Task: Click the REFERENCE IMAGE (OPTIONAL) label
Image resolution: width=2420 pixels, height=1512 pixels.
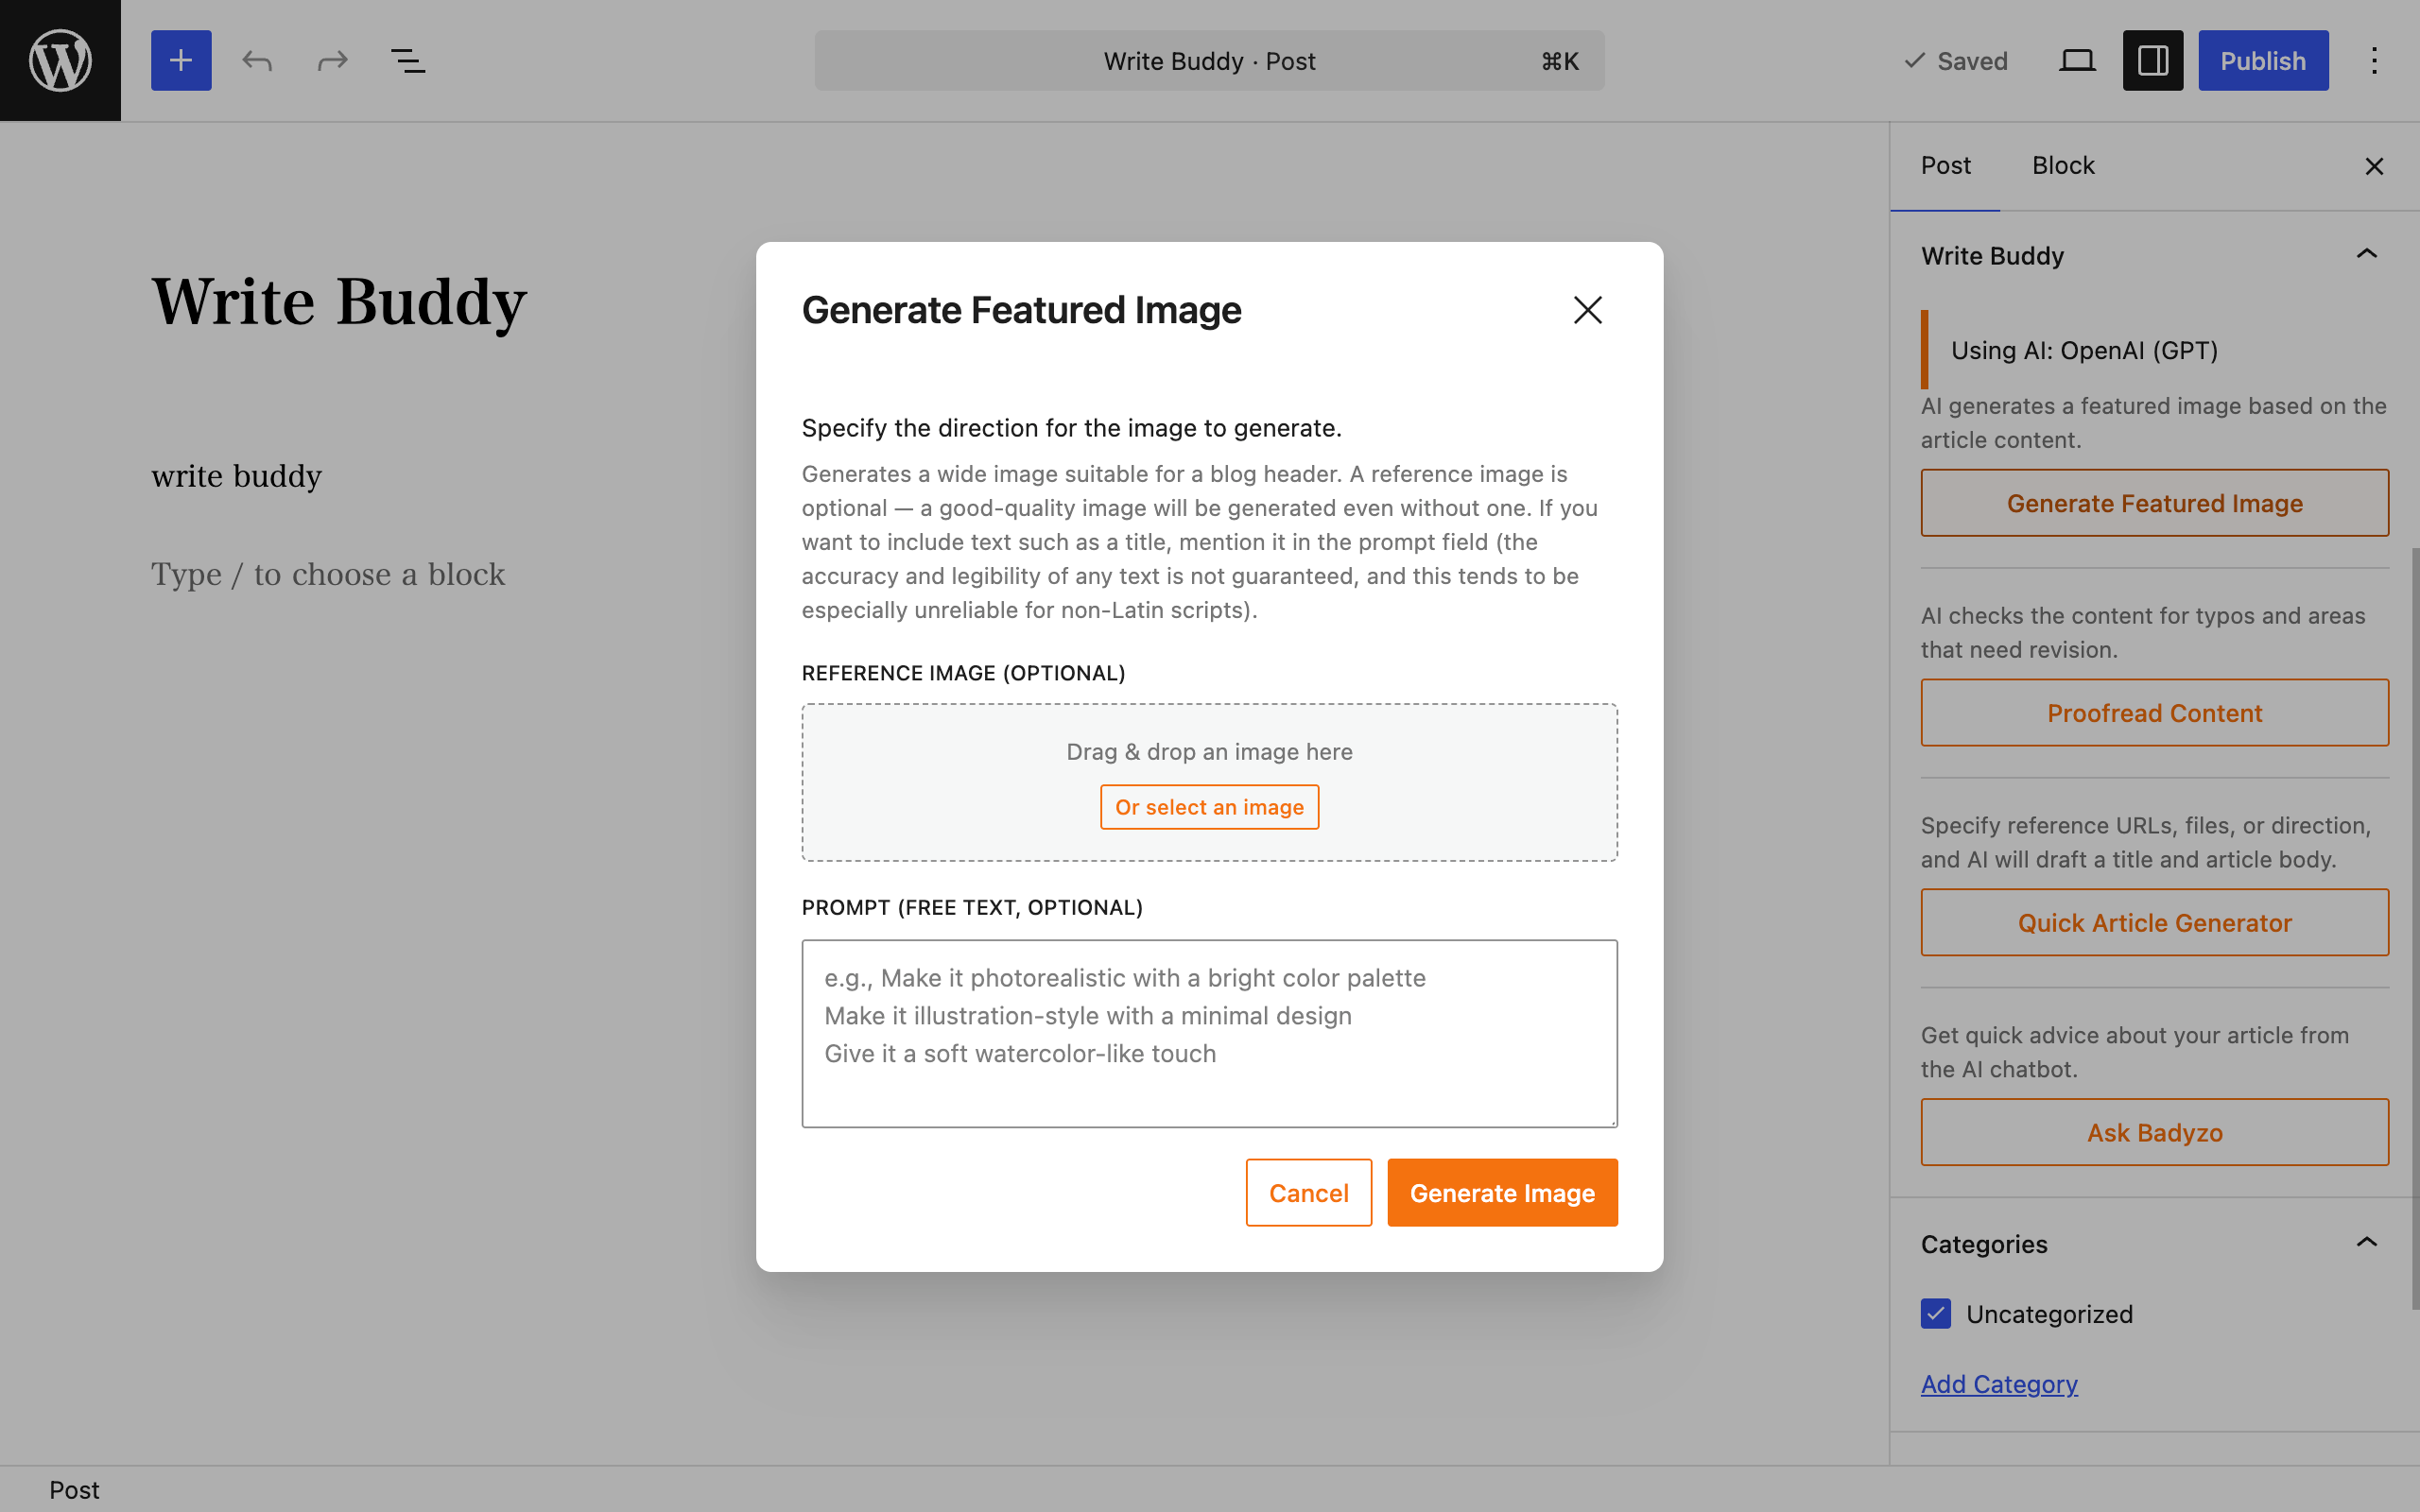Action: (963, 673)
